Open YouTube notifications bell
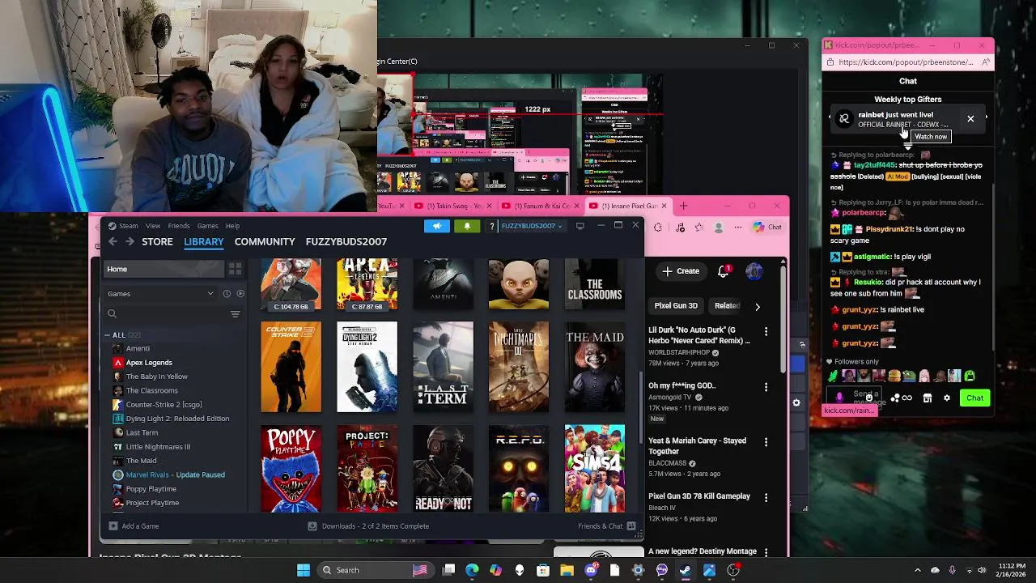This screenshot has height=583, width=1036. point(724,271)
